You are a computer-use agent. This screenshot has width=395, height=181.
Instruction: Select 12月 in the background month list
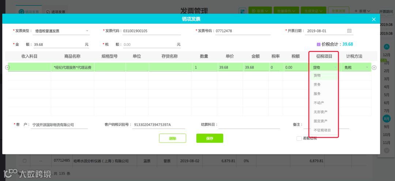point(387,55)
